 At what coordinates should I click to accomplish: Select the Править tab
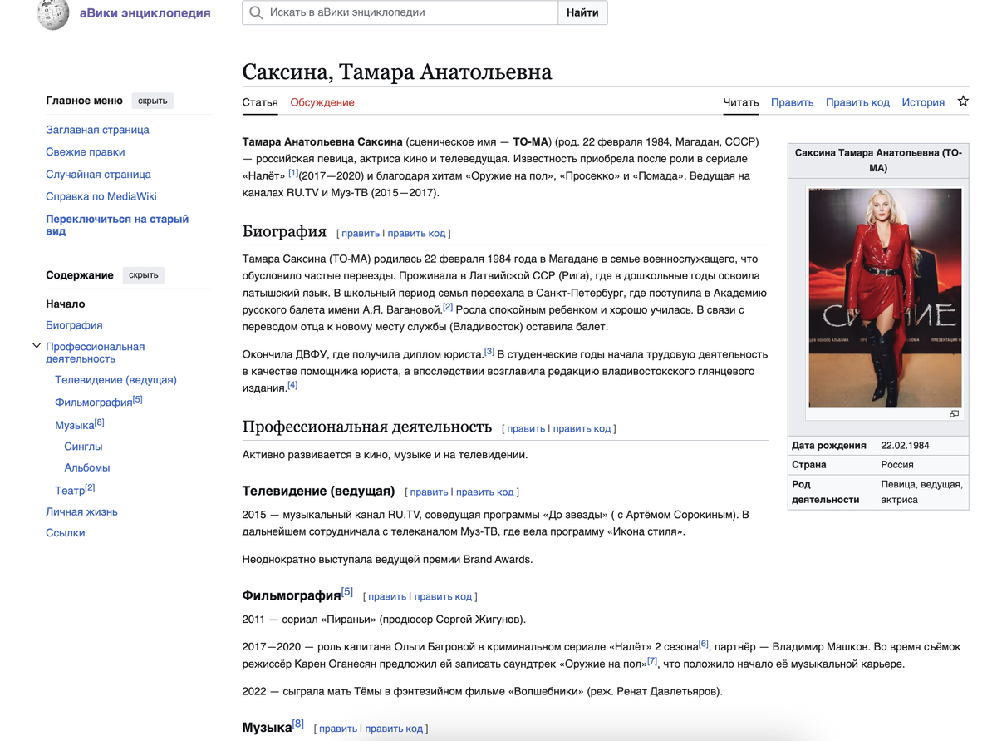tap(792, 101)
